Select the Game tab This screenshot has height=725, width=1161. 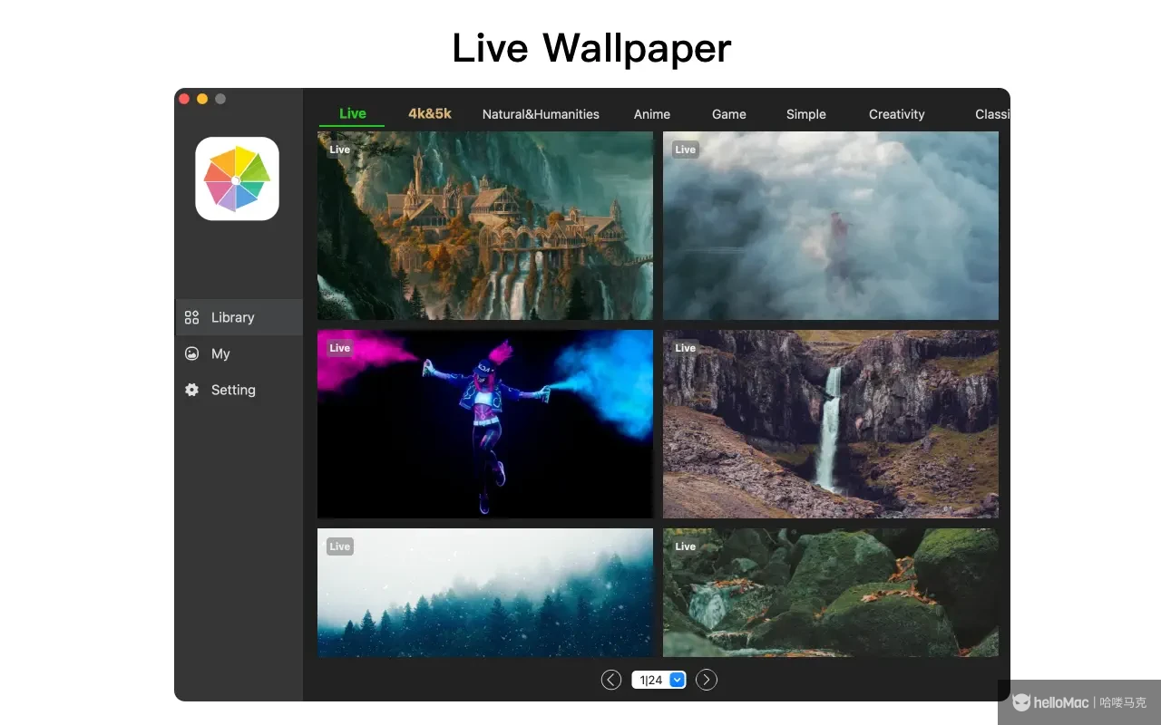pos(729,114)
